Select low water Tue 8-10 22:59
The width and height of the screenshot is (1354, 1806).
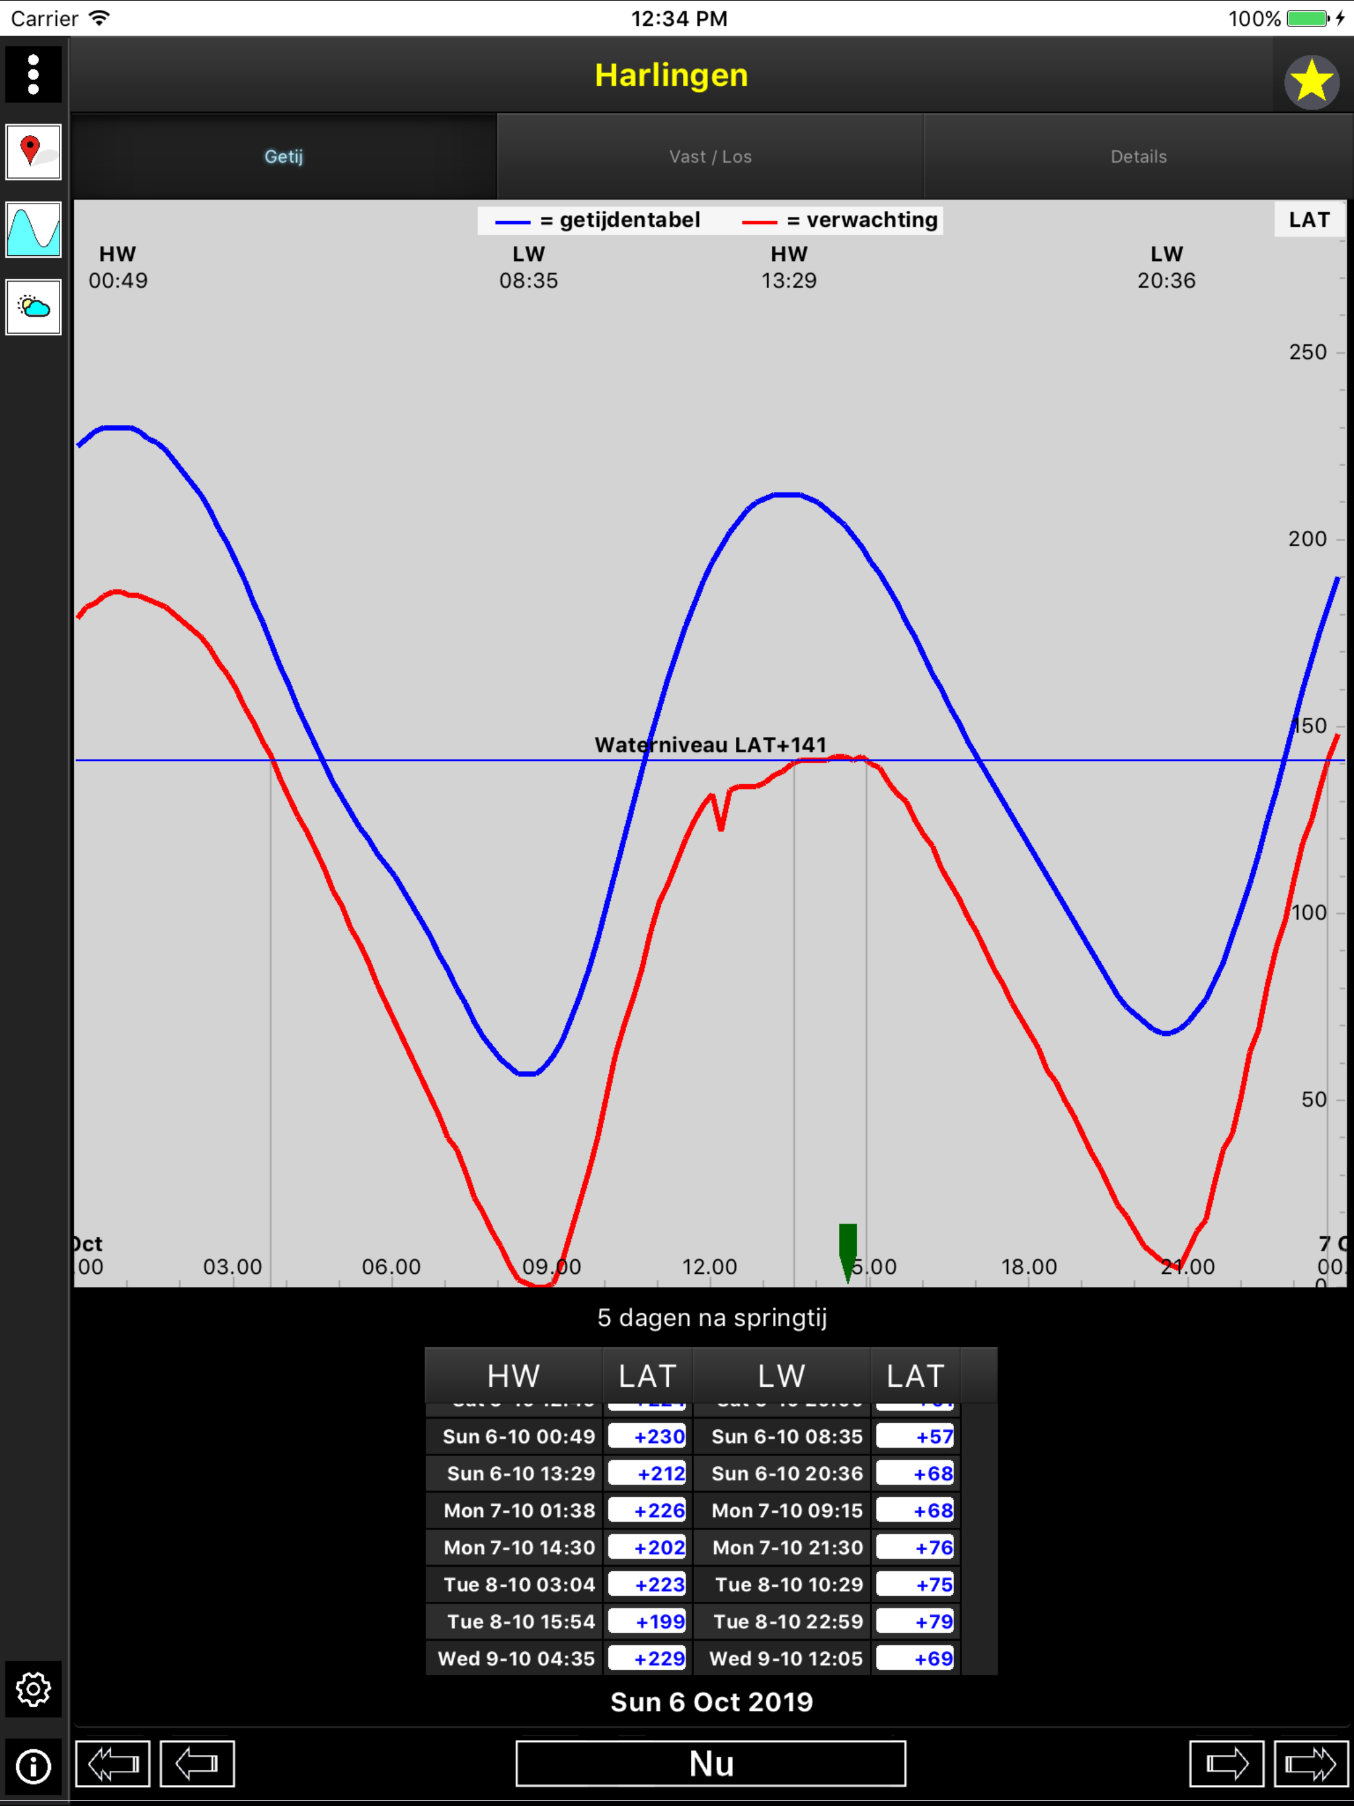coord(782,1622)
